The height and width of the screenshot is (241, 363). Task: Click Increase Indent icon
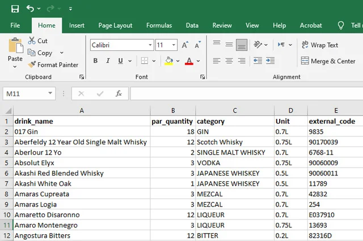(270, 61)
